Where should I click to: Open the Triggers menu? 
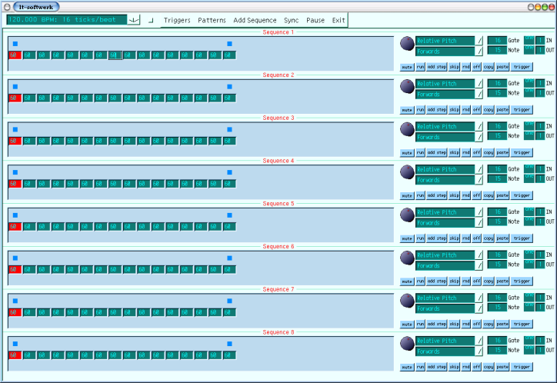click(x=177, y=20)
